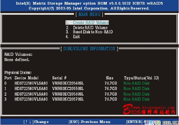Click serial VNRB3EC20579SL
This screenshot has width=179, height=125.
click(68, 99)
